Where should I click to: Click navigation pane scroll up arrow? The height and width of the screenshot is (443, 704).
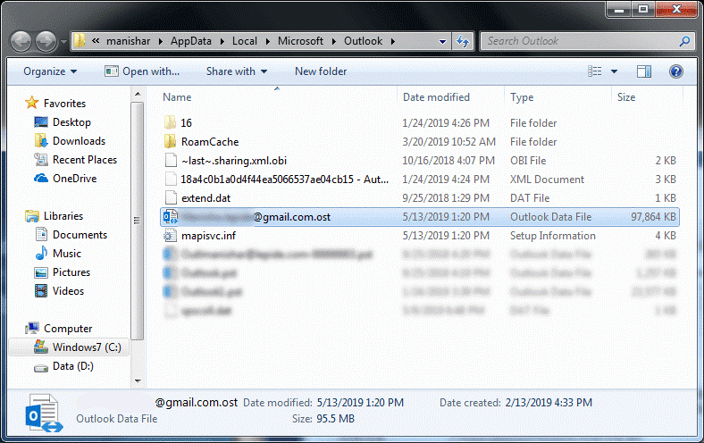[x=138, y=95]
